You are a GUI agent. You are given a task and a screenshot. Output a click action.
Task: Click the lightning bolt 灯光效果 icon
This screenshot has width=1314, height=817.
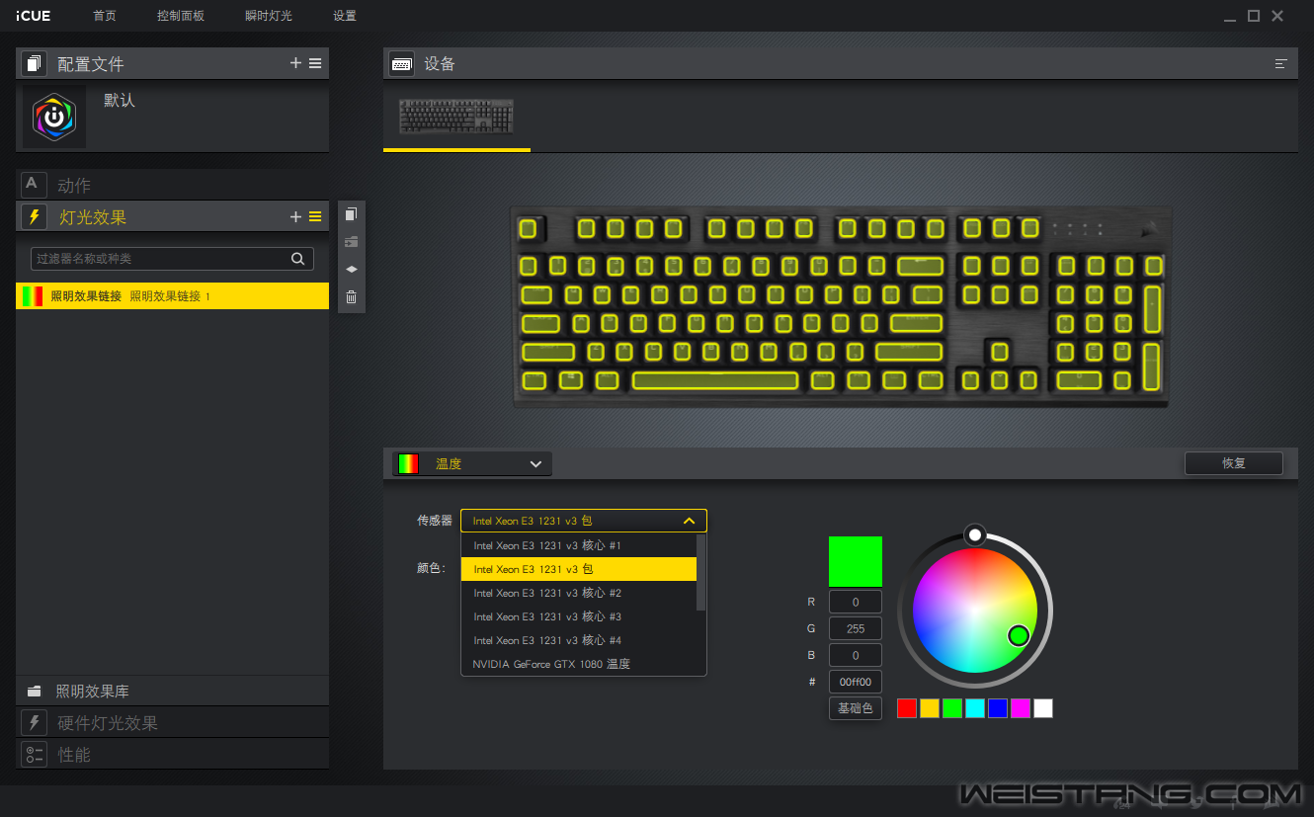click(34, 216)
